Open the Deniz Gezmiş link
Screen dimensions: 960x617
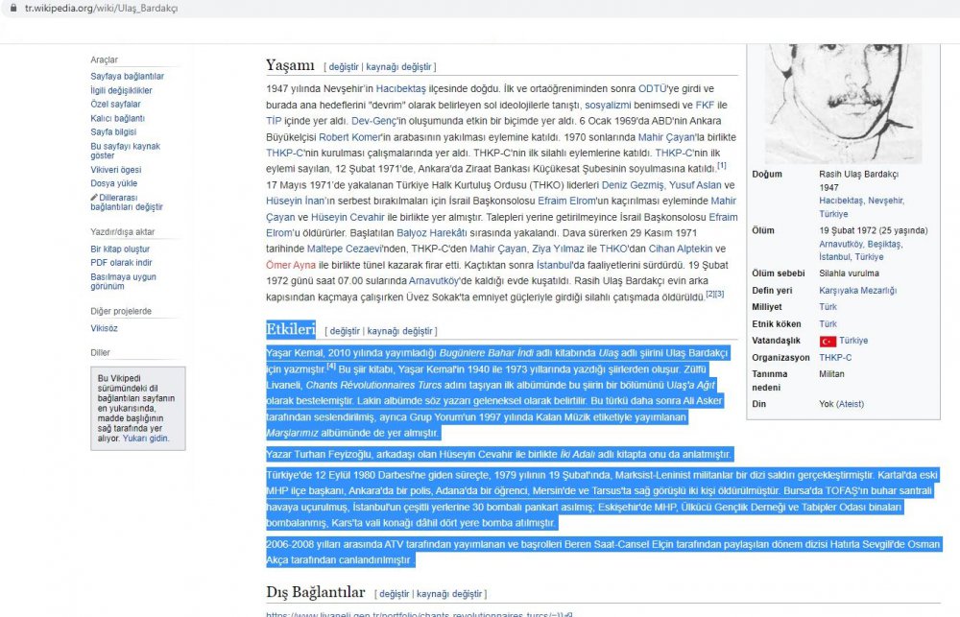pos(633,185)
